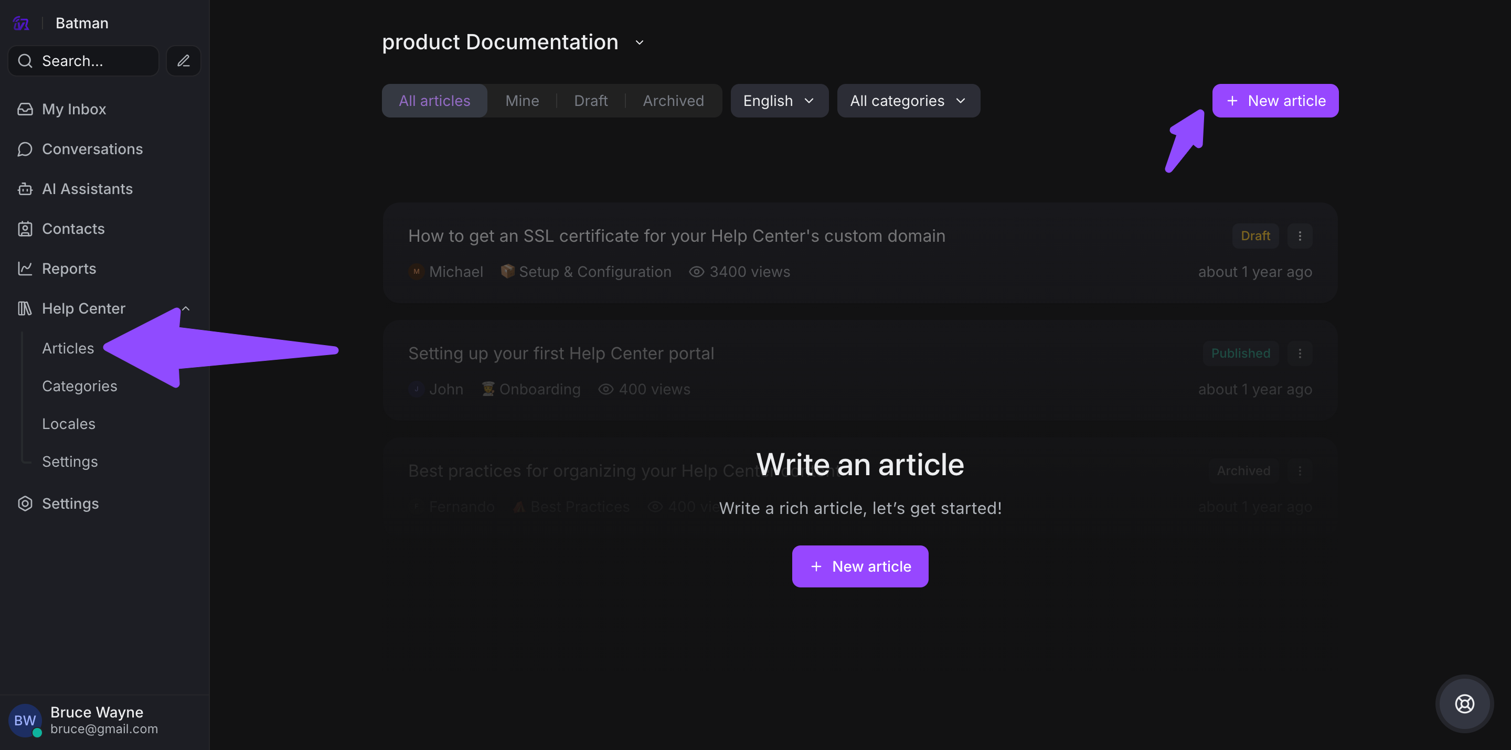The height and width of the screenshot is (750, 1511).
Task: Open the Contacts page
Action: pos(73,229)
